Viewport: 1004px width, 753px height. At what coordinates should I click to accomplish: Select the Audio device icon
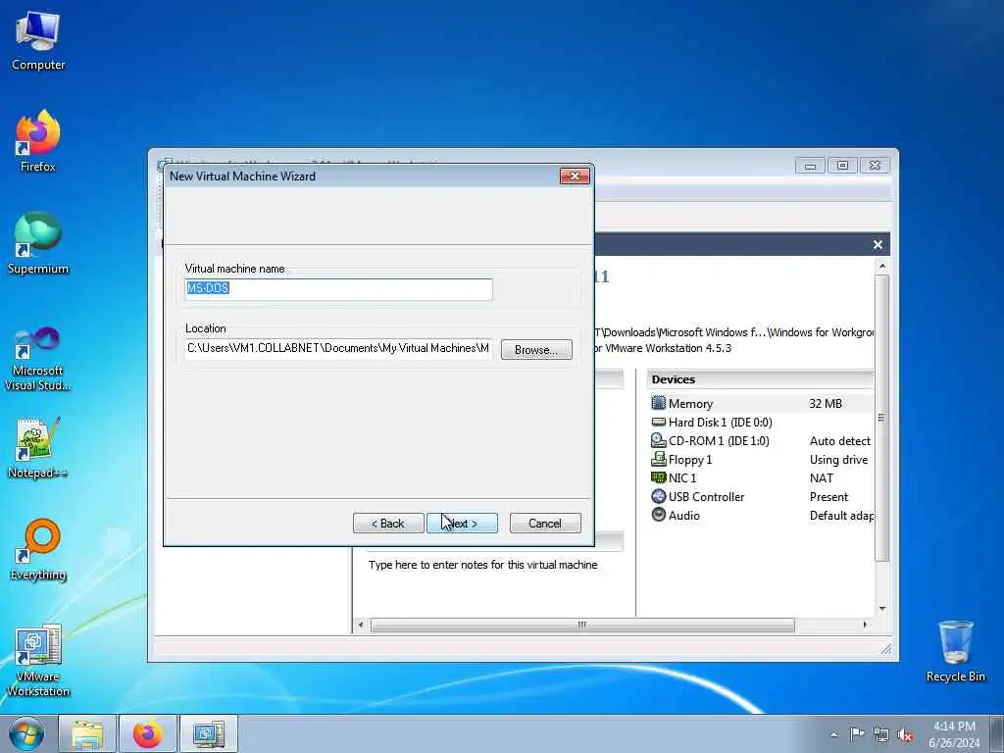coord(658,515)
